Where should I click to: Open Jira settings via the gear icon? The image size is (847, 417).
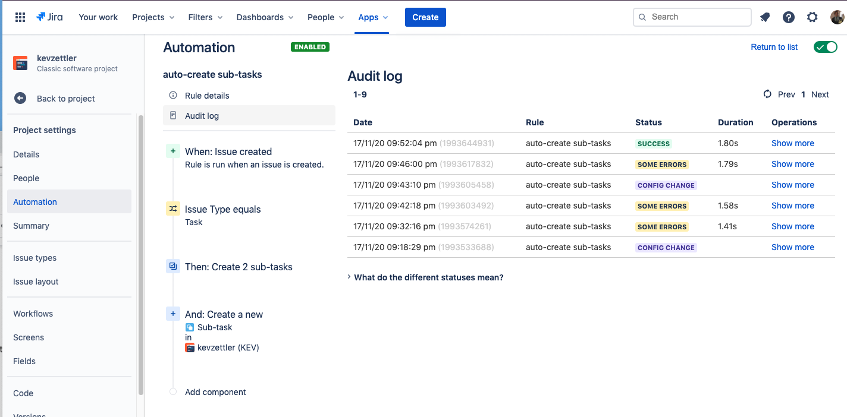[x=813, y=17]
